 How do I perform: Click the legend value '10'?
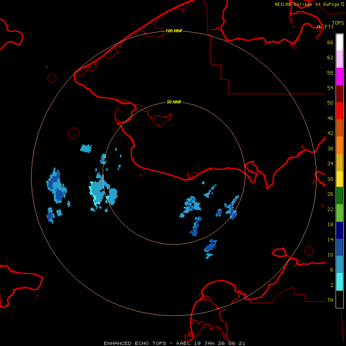tap(330, 255)
